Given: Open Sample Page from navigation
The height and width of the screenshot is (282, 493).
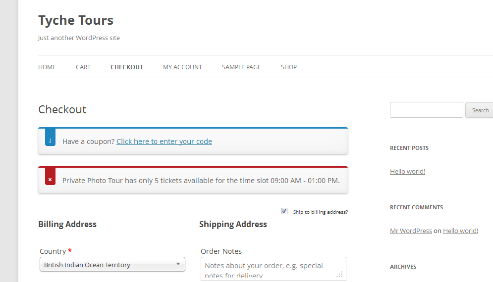Looking at the screenshot, I should point(241,67).
